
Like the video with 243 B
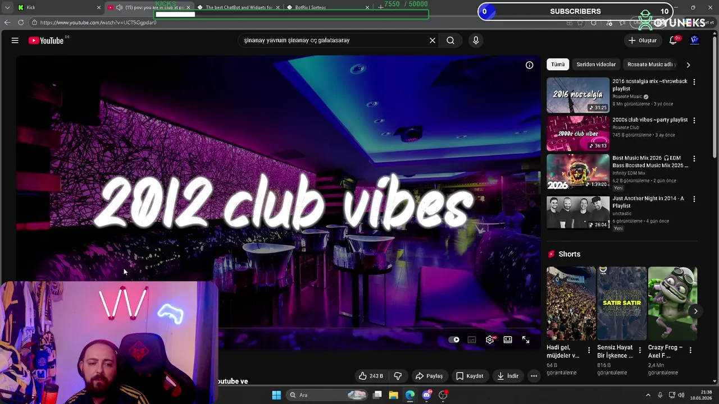coord(371,376)
